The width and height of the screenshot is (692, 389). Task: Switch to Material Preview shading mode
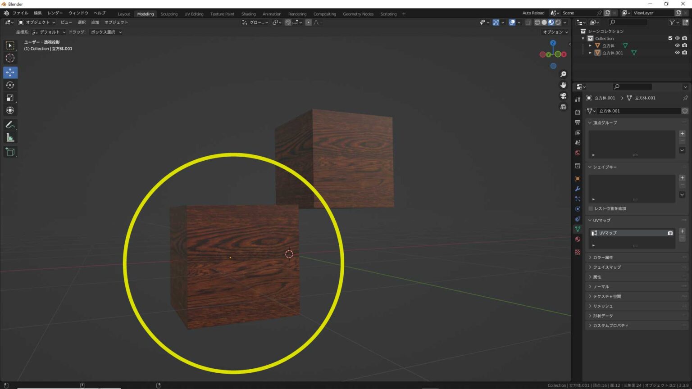tap(551, 22)
